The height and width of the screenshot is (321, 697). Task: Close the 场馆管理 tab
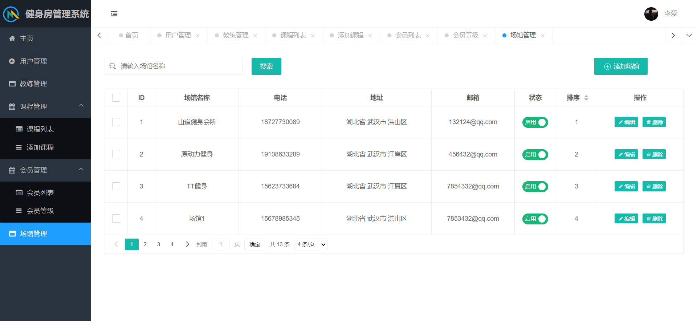(x=543, y=36)
